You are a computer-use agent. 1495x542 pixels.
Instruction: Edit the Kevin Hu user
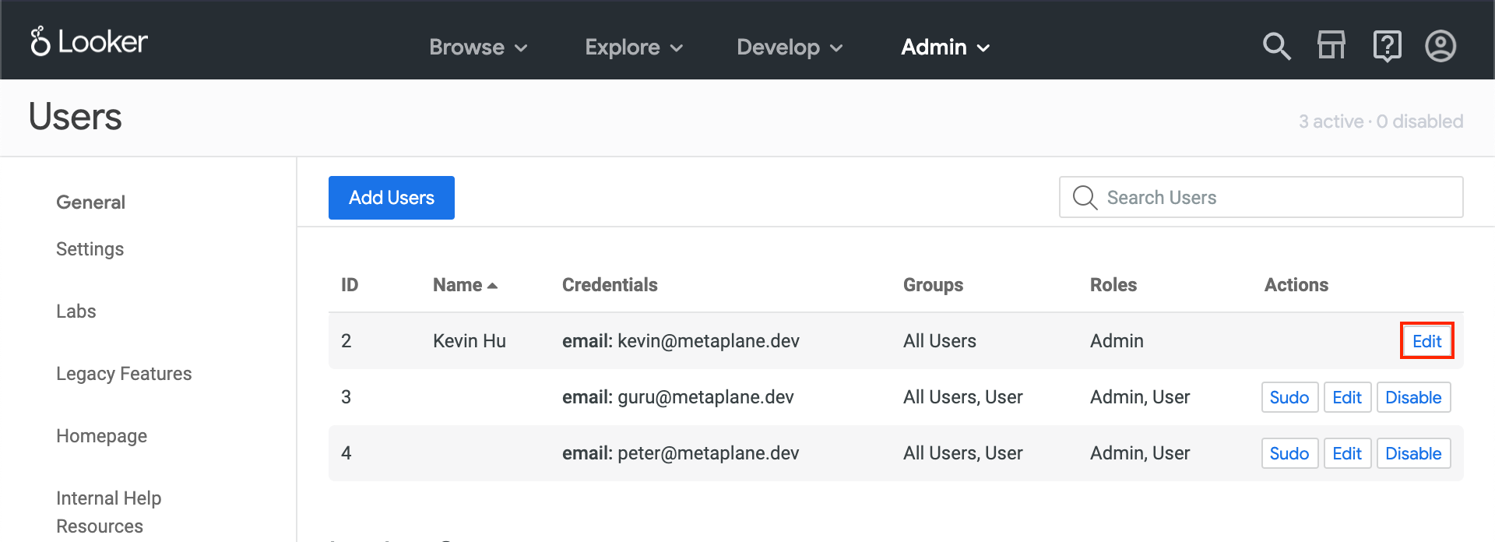(x=1426, y=341)
